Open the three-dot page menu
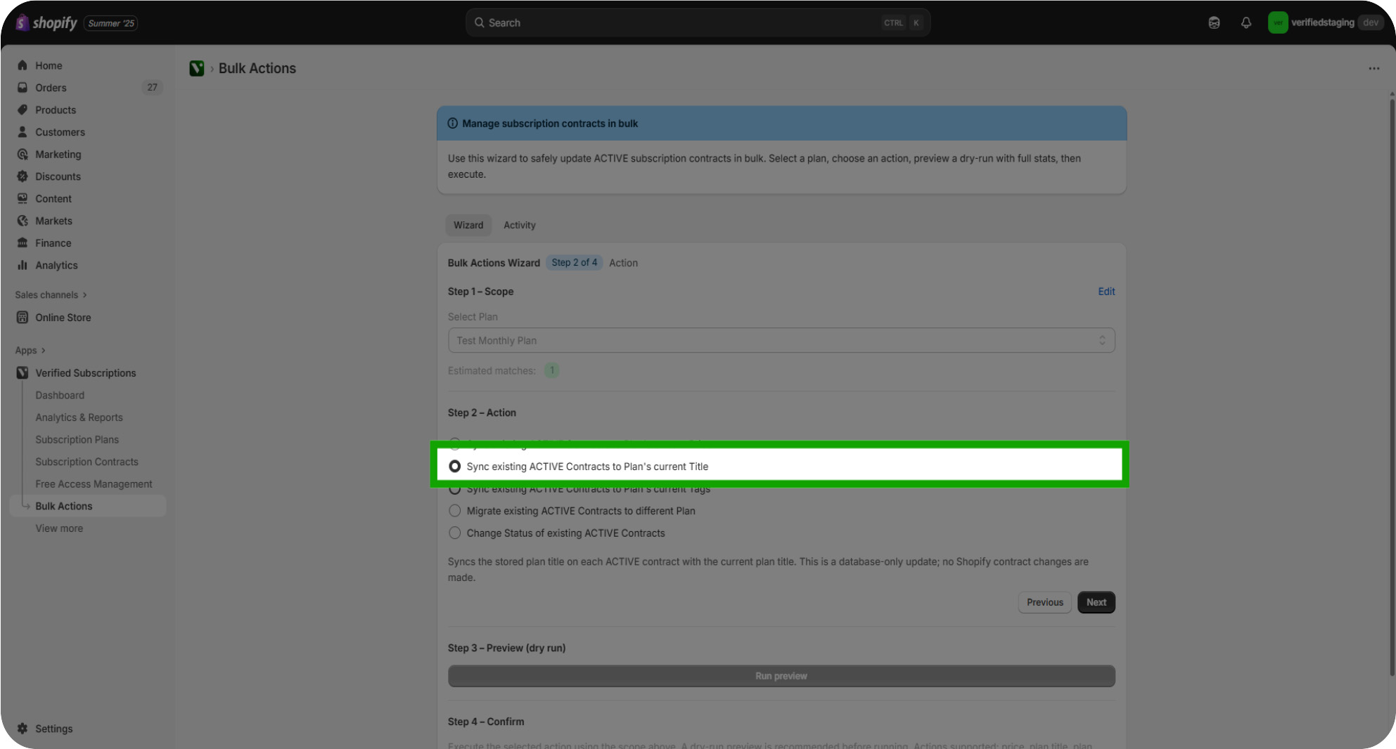The height and width of the screenshot is (749, 1396). (1374, 69)
